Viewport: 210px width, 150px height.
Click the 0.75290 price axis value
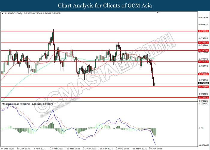(203, 80)
